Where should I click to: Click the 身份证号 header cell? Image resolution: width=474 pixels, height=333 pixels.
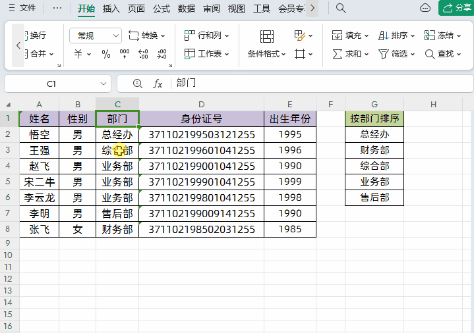coord(201,118)
